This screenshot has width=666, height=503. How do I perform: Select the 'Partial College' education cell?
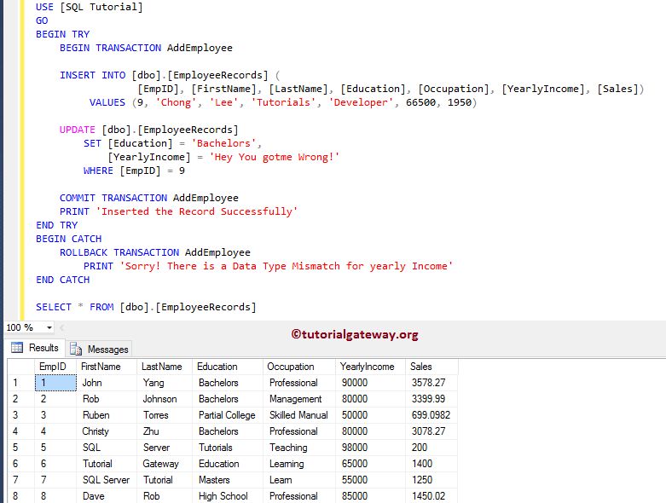(x=228, y=415)
